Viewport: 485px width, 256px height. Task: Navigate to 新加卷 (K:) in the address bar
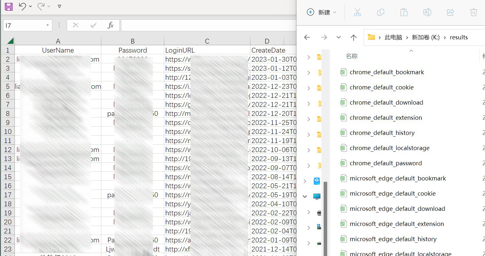coord(426,37)
